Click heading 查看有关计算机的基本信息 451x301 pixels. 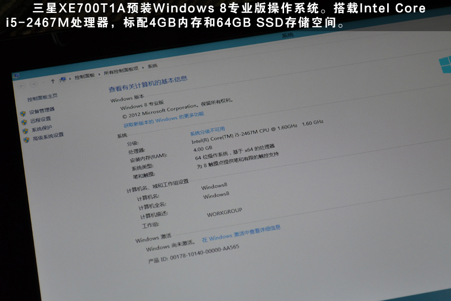pos(148,84)
